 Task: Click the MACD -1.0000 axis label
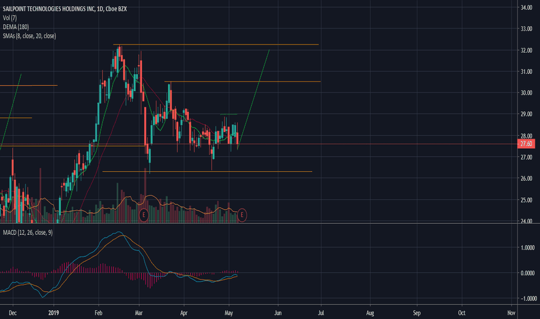[528, 299]
